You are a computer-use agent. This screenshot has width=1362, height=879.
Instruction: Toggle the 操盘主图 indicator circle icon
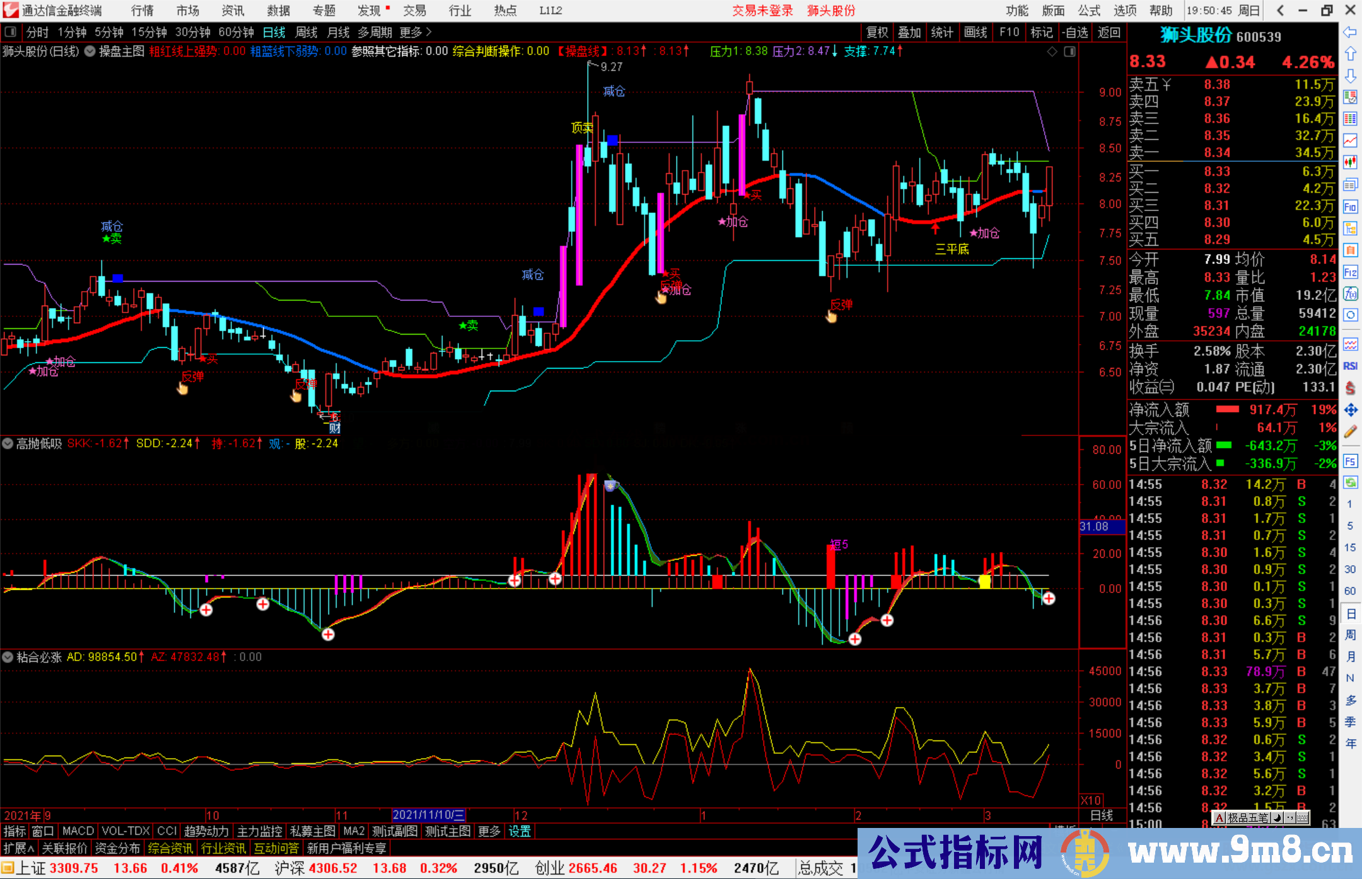(x=90, y=52)
